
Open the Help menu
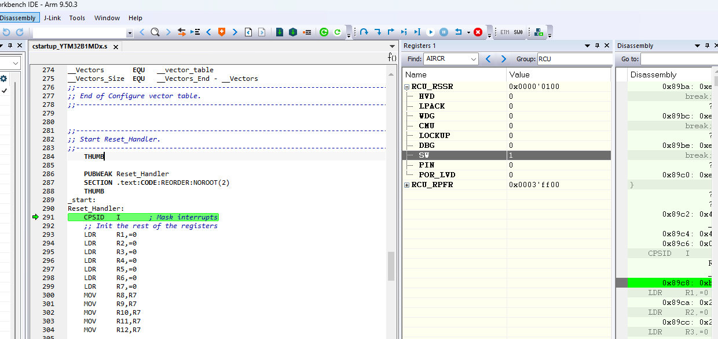pos(135,18)
